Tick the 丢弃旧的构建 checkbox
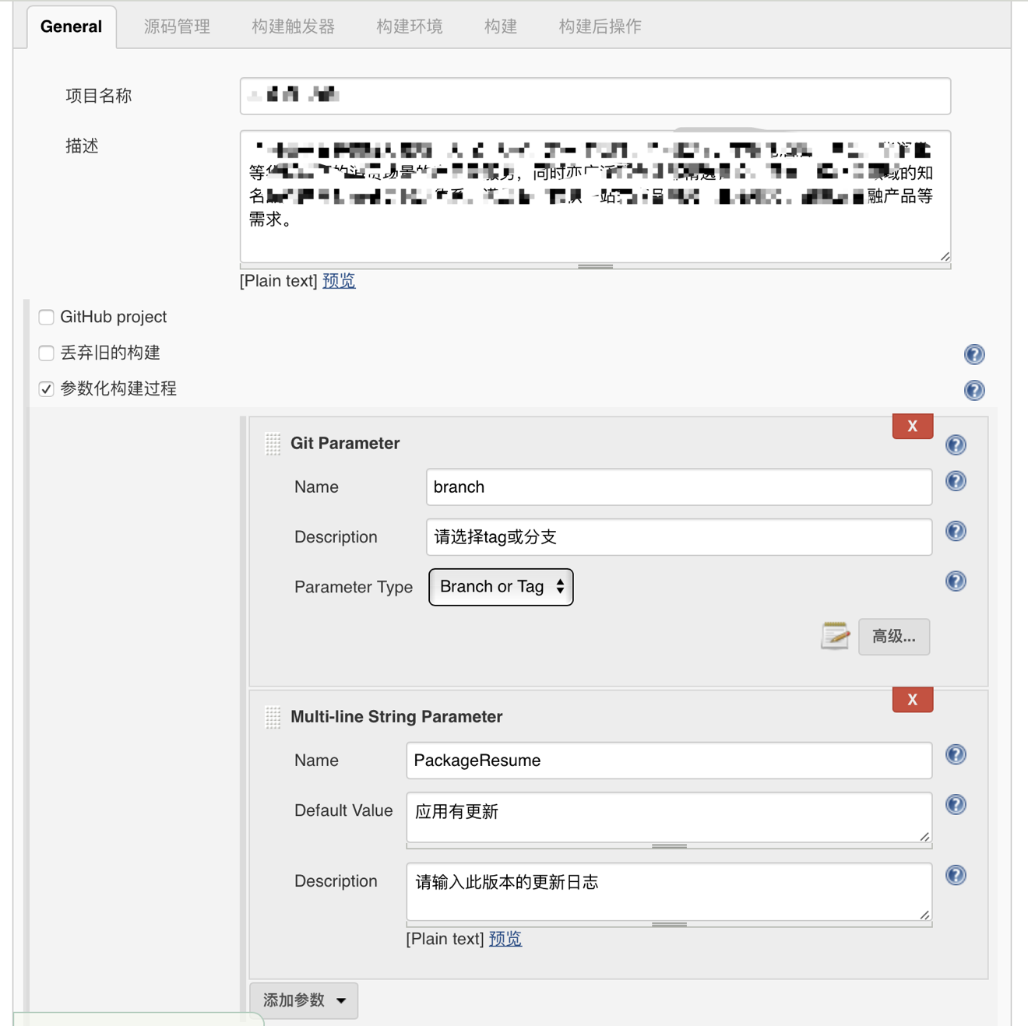 pyautogui.click(x=47, y=353)
